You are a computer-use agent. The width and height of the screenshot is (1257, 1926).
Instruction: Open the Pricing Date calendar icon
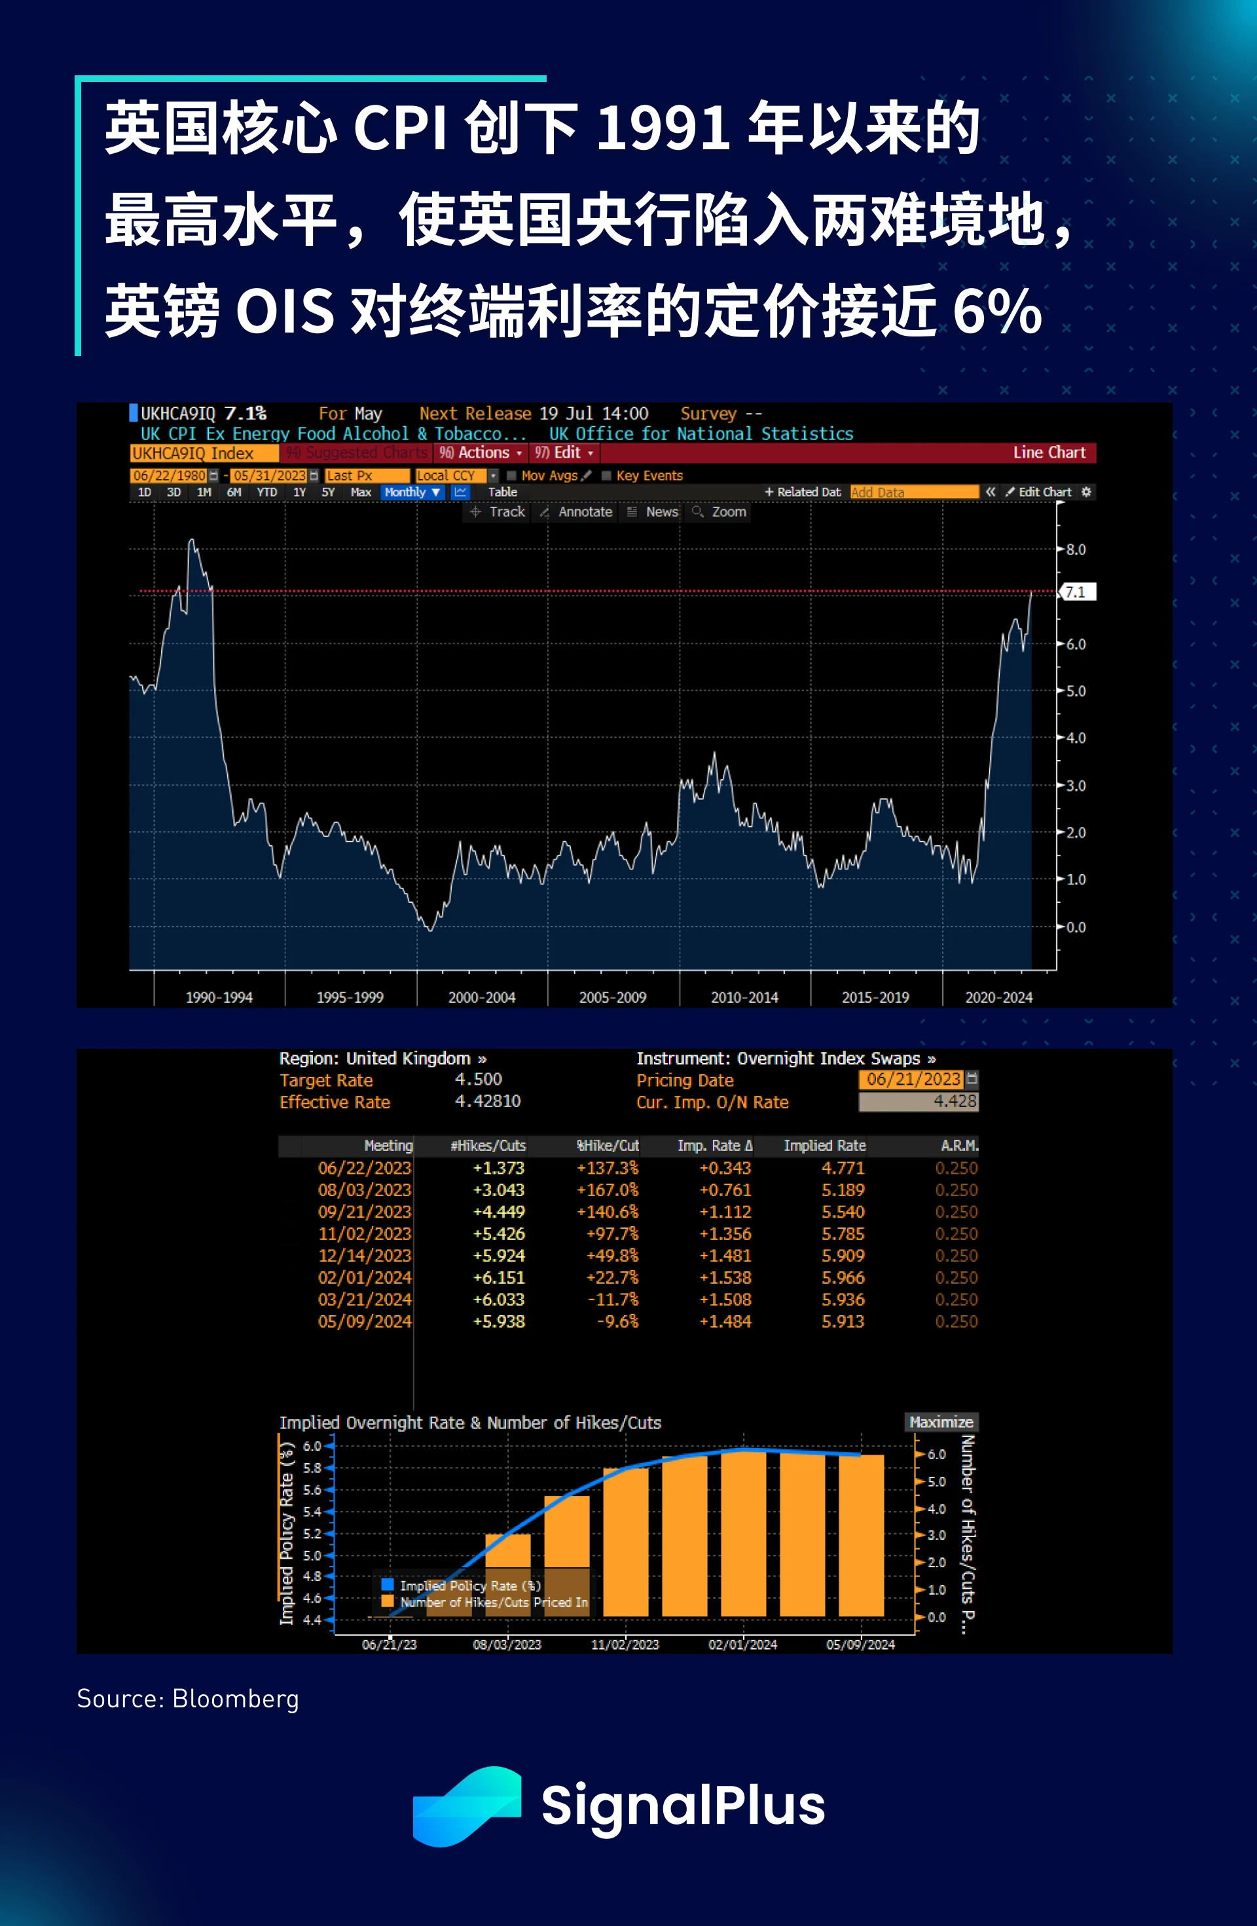(x=972, y=1079)
